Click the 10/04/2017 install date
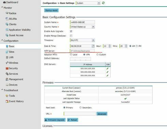 pos(125,95)
